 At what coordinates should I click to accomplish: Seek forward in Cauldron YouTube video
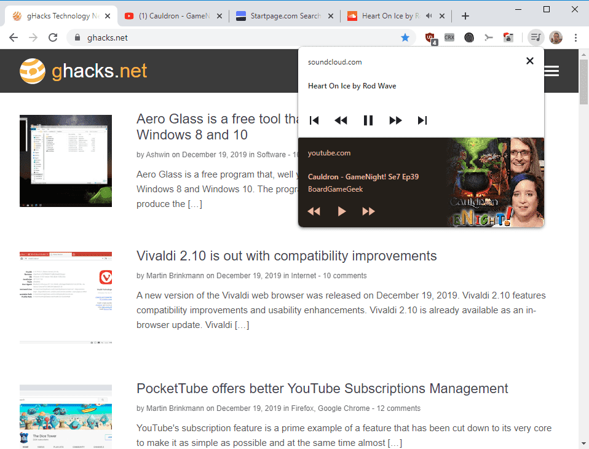point(368,211)
